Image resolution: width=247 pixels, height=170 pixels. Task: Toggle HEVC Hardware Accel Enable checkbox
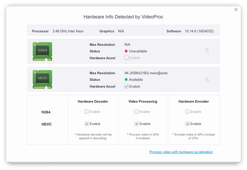(126, 86)
